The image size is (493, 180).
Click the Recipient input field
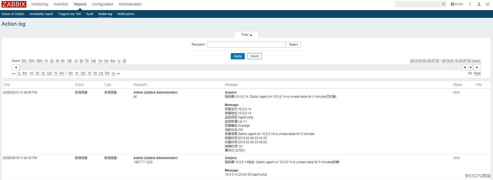[x=246, y=45]
